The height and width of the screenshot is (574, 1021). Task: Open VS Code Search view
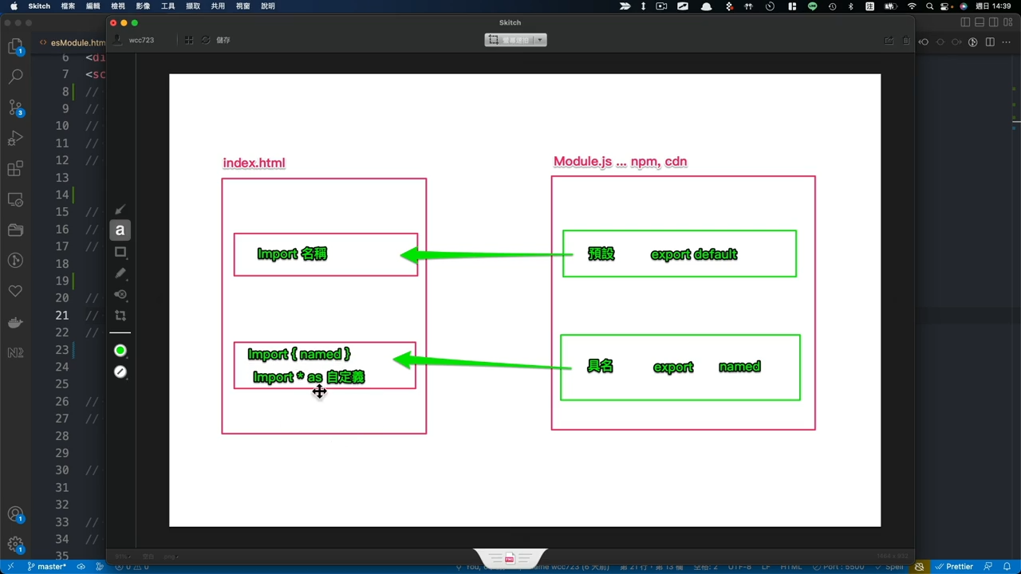click(15, 77)
